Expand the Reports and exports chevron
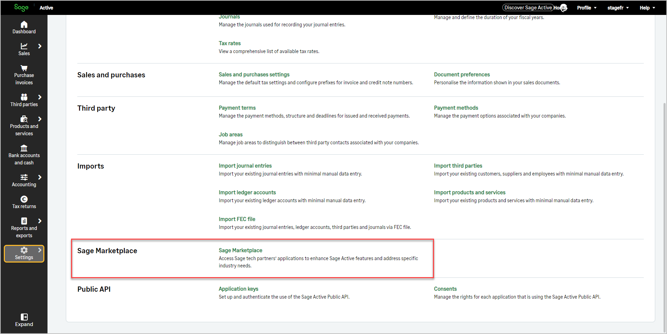Image resolution: width=667 pixels, height=334 pixels. (40, 221)
